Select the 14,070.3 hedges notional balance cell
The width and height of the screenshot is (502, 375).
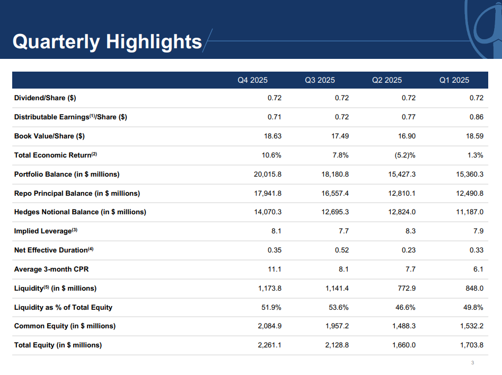coord(268,212)
